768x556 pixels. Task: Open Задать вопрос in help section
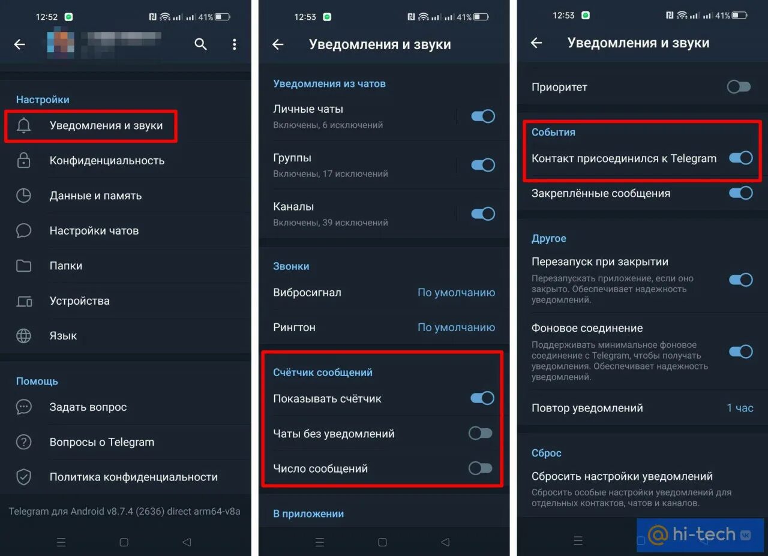click(x=125, y=407)
